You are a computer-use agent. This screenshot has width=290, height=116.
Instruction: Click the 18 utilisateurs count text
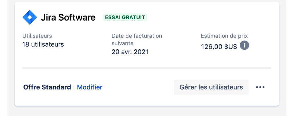43,44
